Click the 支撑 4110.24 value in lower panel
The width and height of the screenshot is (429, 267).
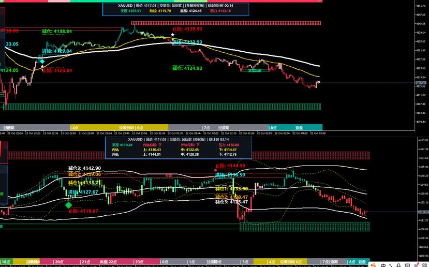pos(122,145)
